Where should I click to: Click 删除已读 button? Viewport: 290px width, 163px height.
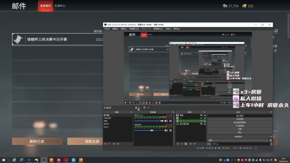coord(37,141)
